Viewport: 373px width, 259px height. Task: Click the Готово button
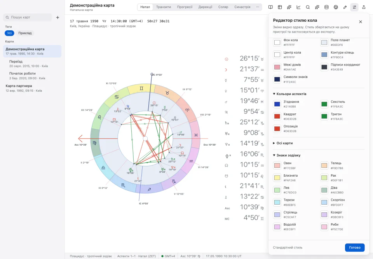click(x=355, y=248)
